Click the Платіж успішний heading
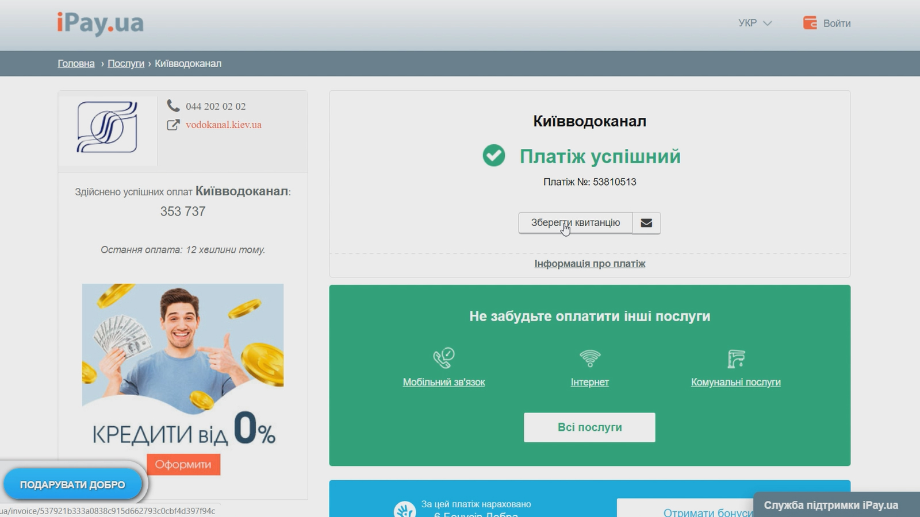Screen dimensions: 920x517 [600, 156]
